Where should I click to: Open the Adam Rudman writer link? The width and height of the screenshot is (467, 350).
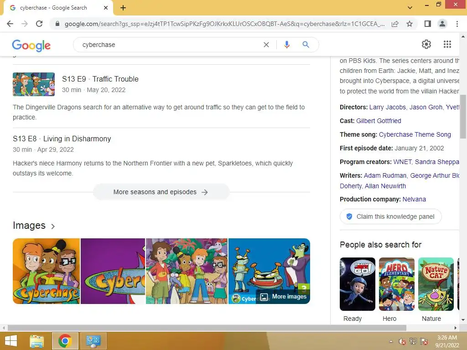tap(385, 175)
